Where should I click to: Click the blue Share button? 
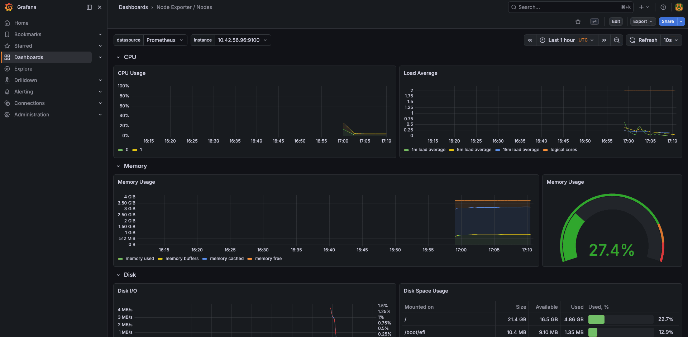pos(667,21)
